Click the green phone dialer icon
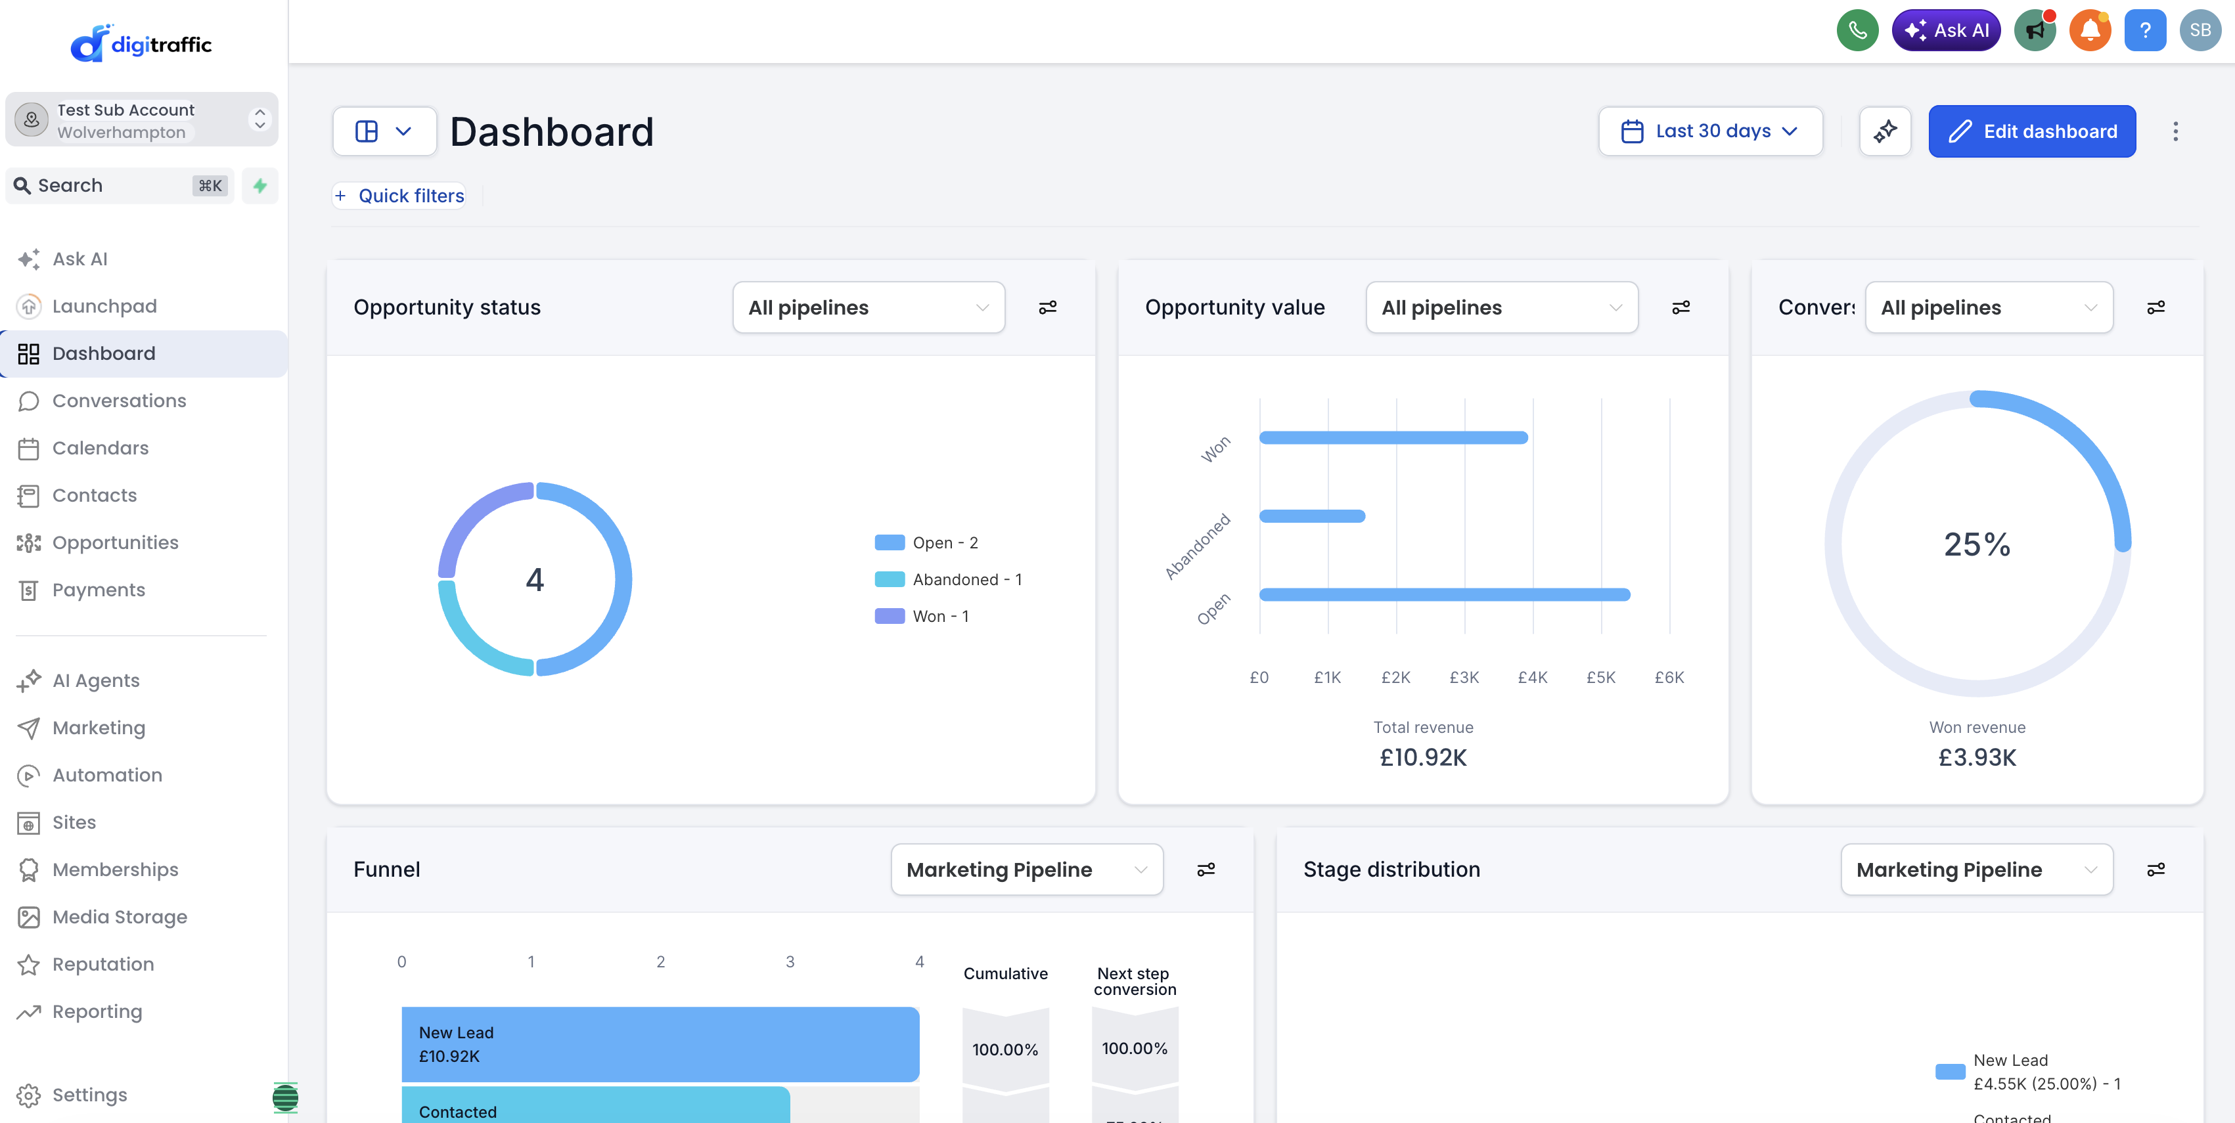The width and height of the screenshot is (2235, 1123). [1857, 30]
